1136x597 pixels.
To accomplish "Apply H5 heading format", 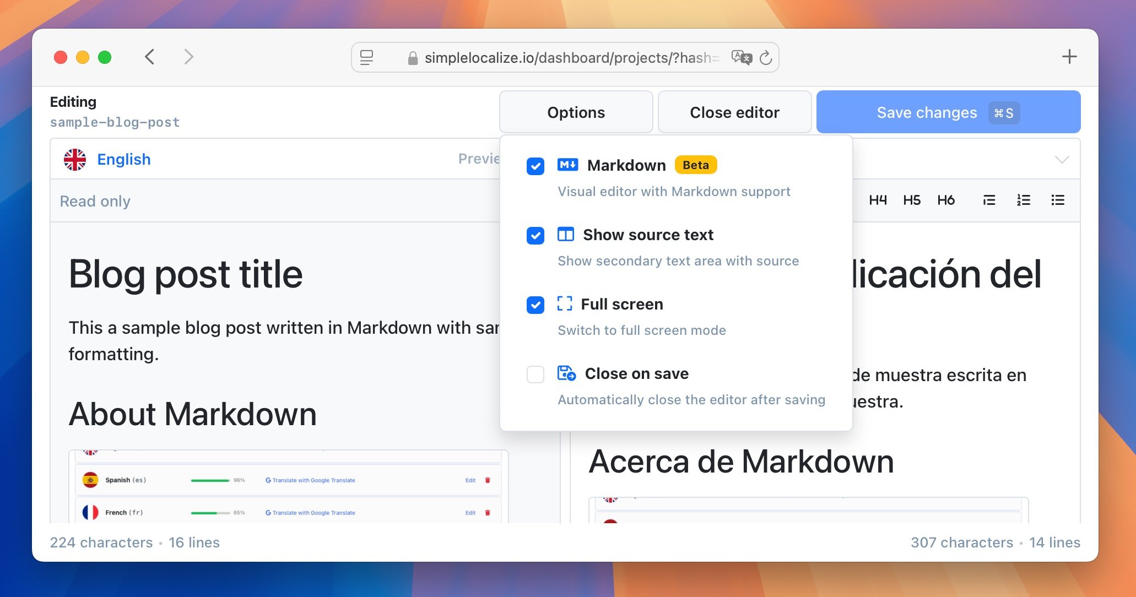I will pos(912,200).
